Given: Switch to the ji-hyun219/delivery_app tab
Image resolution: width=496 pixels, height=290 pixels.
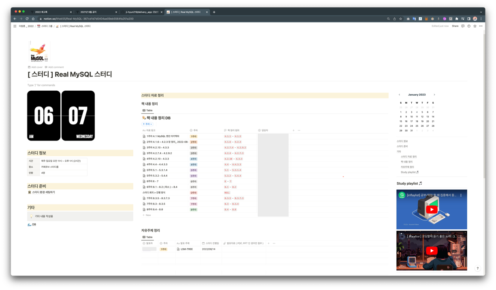Looking at the screenshot, I should point(141,12).
